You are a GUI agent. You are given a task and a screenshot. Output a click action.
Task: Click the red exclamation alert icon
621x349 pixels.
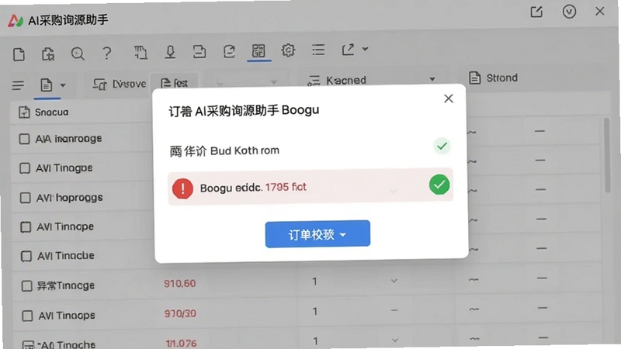182,188
